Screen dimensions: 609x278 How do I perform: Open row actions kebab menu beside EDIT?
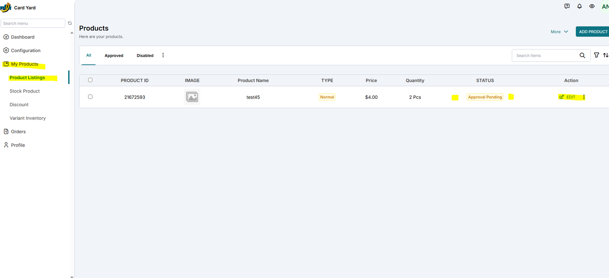pyautogui.click(x=584, y=97)
